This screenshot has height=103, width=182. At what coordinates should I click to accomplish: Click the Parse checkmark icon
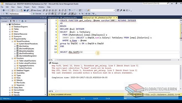[x=46, y=14]
